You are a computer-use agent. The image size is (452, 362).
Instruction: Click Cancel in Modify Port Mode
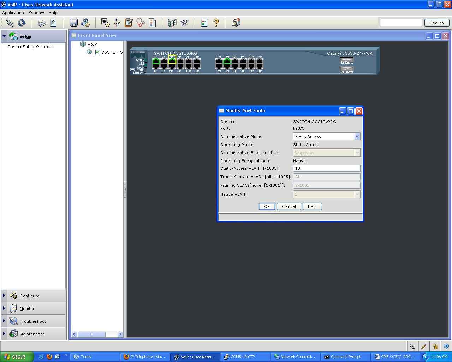click(289, 206)
